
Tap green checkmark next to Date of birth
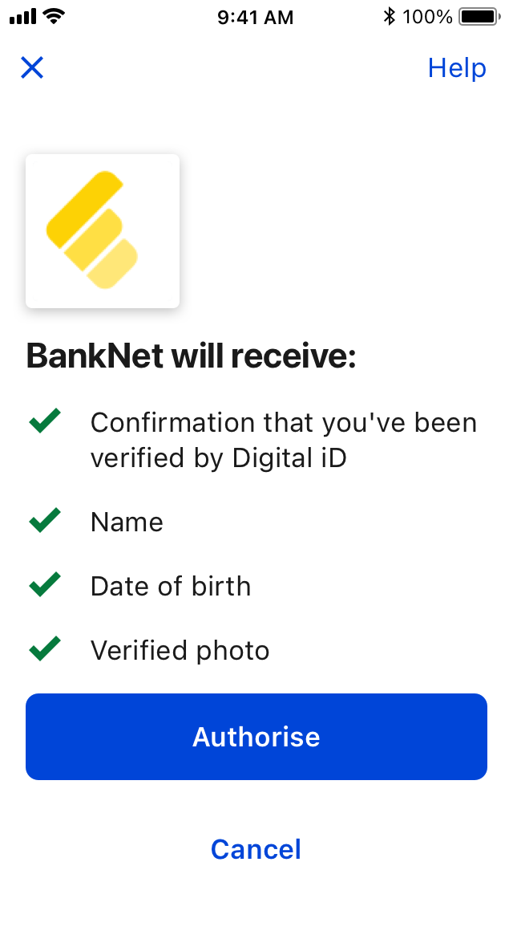(x=45, y=584)
